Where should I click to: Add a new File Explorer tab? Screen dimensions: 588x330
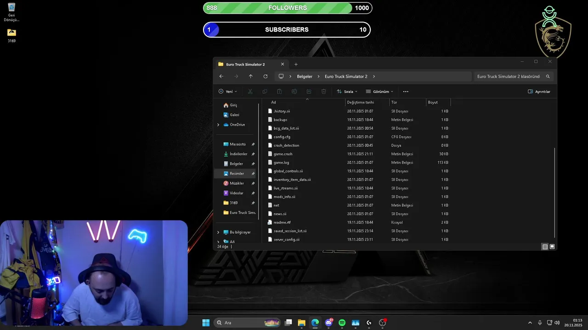[x=296, y=64]
